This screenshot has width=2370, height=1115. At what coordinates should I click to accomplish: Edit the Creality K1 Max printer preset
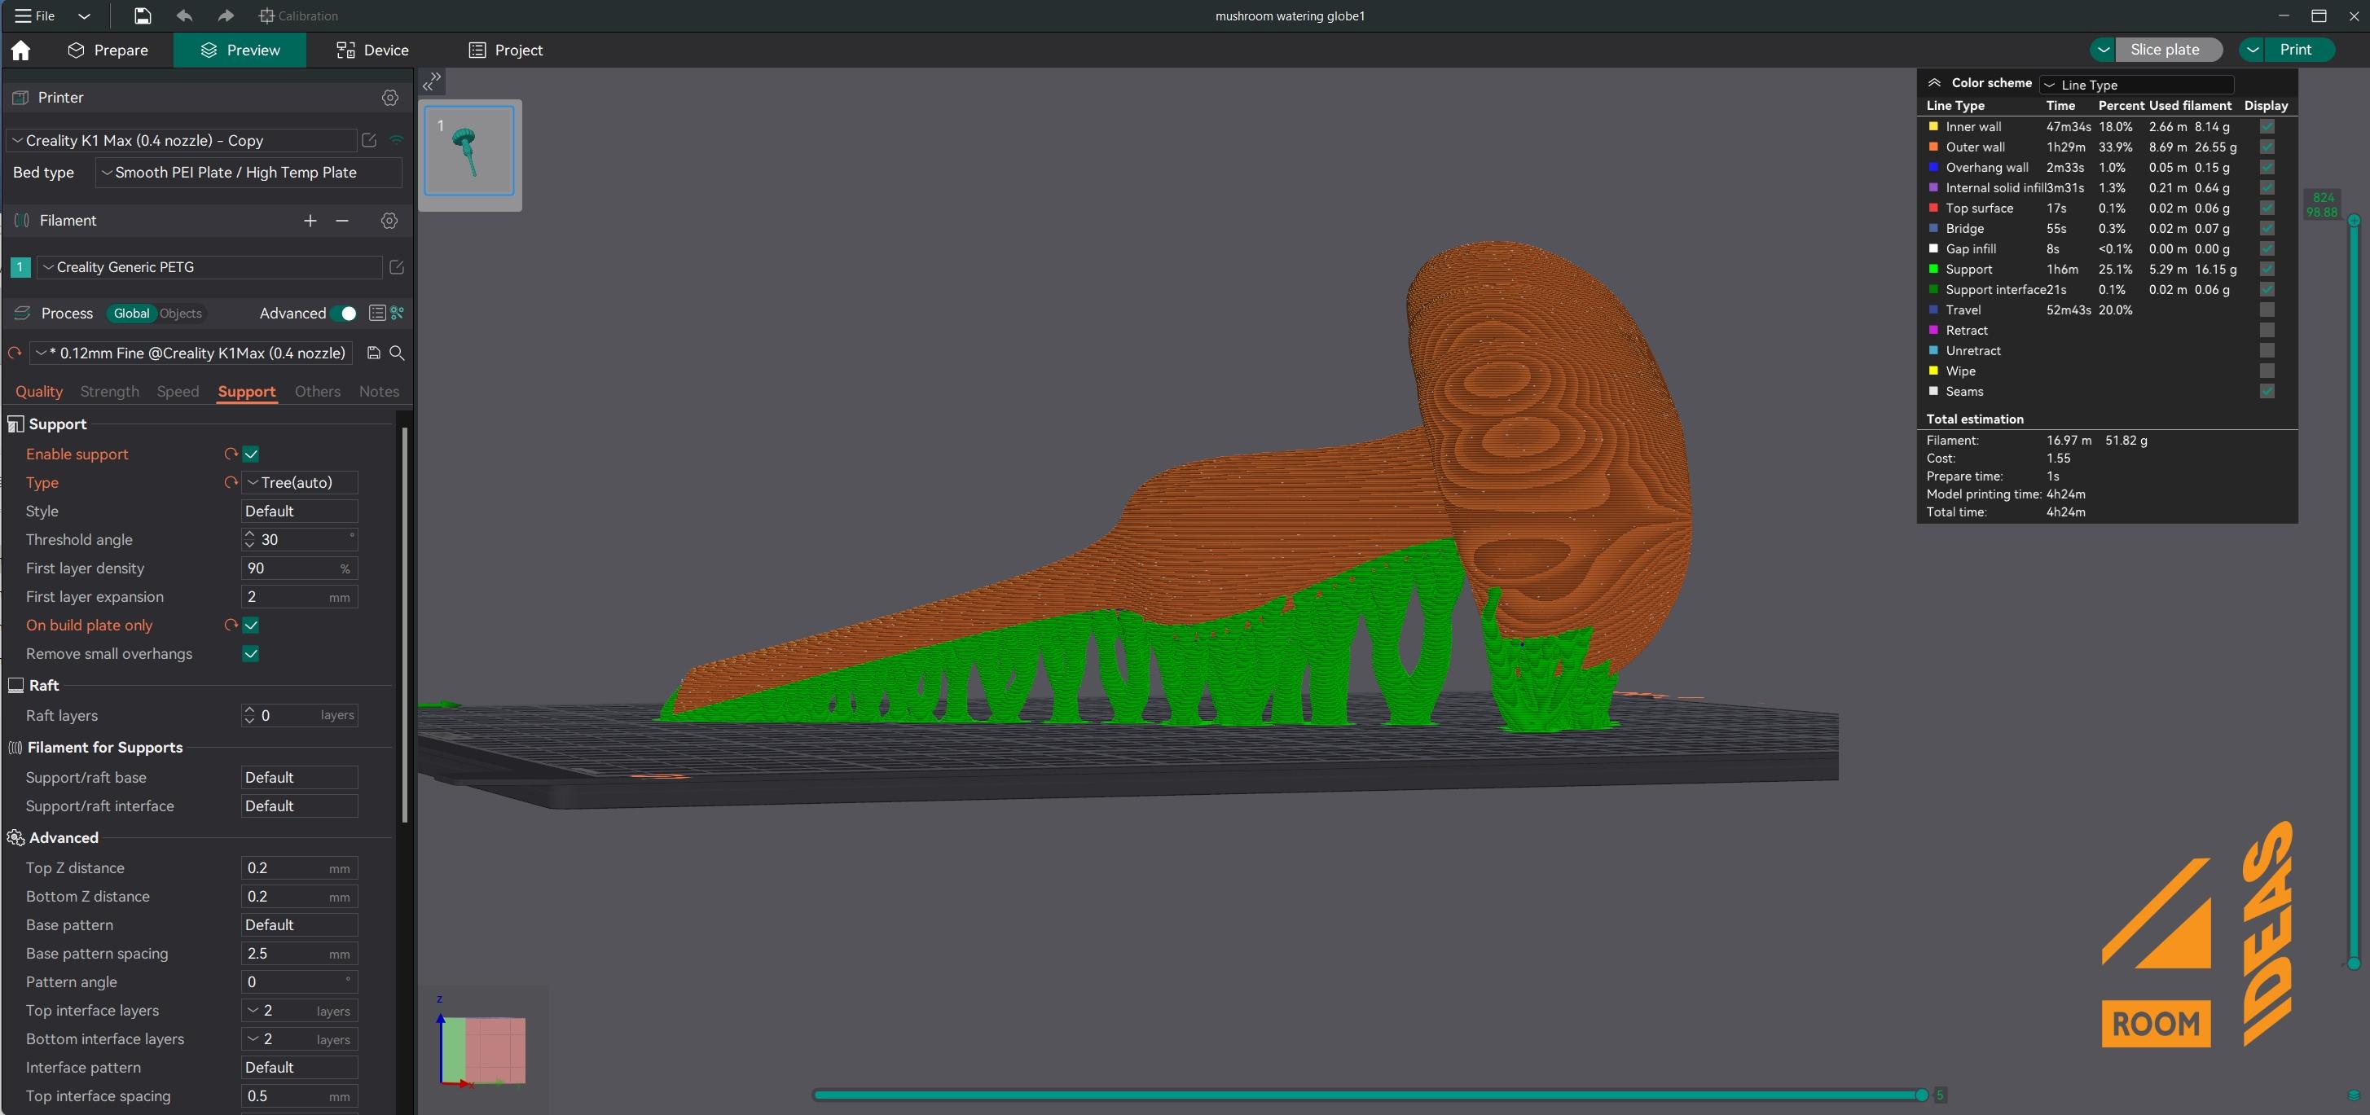[x=369, y=140]
